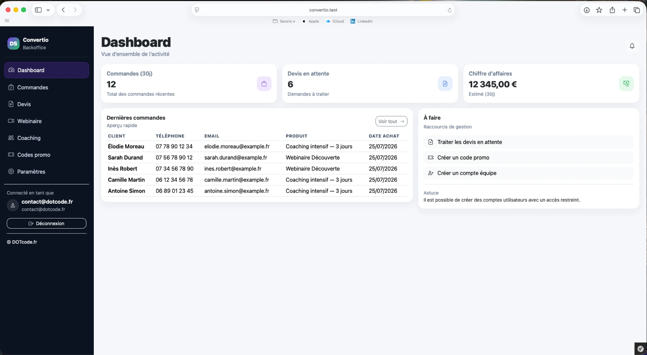This screenshot has width=647, height=355.
Task: Click phone number 06 89 01 23 45
Action: coord(175,191)
